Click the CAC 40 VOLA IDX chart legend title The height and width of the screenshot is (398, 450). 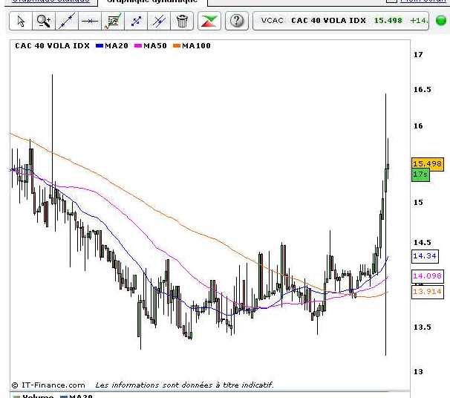[52, 46]
